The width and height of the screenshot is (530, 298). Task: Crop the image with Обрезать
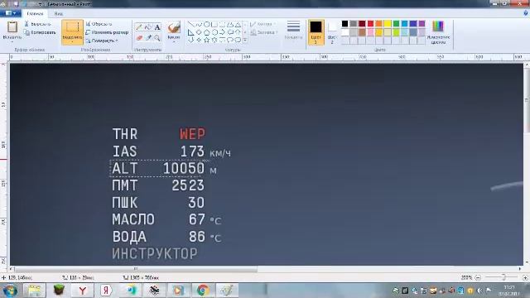tap(99, 24)
